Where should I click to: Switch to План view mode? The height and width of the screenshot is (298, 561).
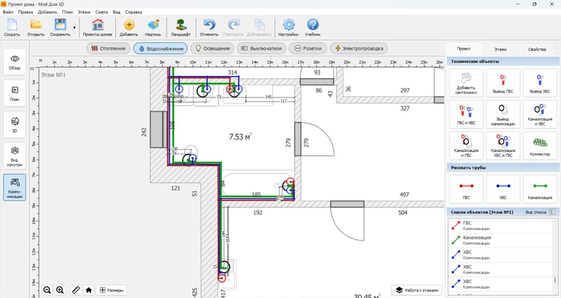[x=15, y=93]
